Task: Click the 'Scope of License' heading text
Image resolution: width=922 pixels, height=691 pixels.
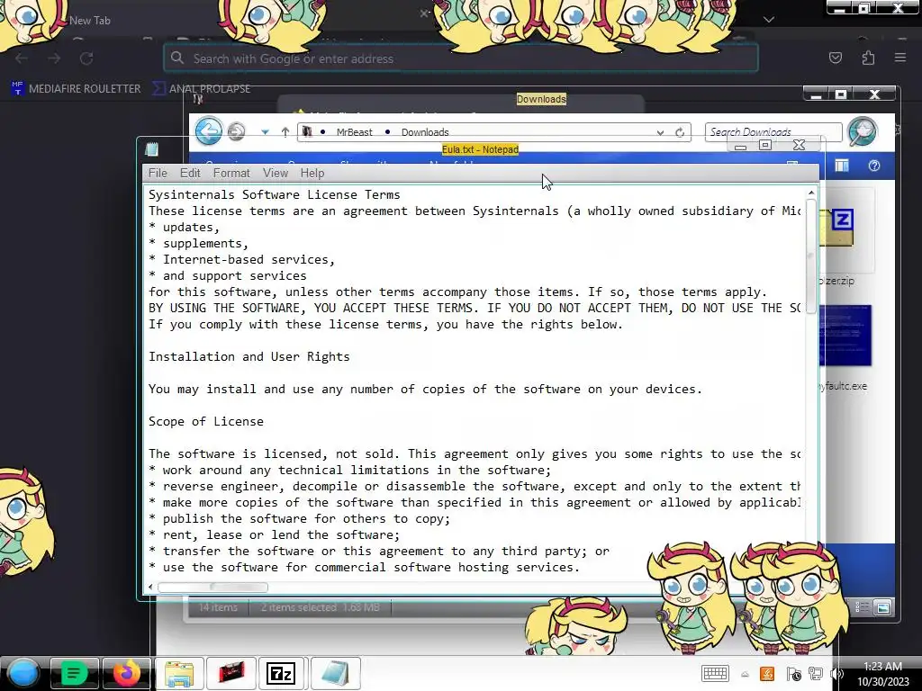Action: pos(206,421)
